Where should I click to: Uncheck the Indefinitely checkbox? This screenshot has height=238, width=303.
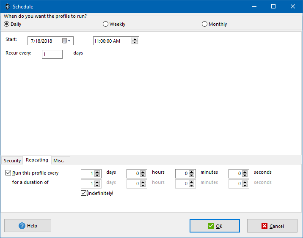pyautogui.click(x=83, y=193)
